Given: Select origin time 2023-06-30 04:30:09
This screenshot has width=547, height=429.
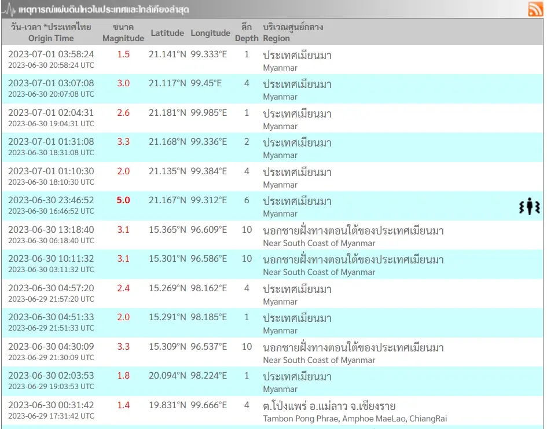Looking at the screenshot, I should click(51, 347).
